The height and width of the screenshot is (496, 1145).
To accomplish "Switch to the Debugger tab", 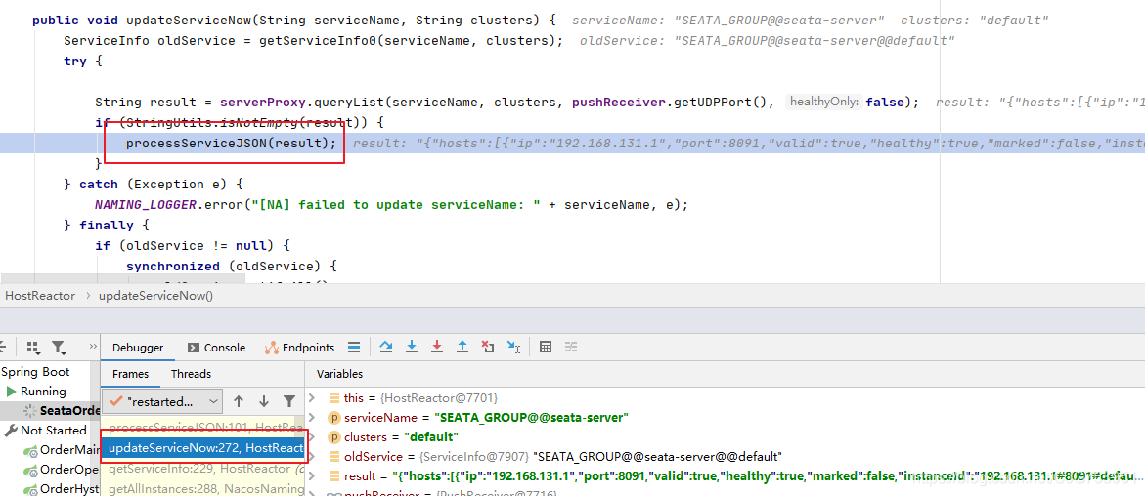I will [x=138, y=348].
